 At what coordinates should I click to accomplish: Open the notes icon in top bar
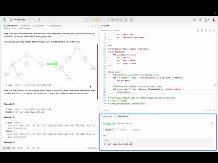[x=131, y=19]
